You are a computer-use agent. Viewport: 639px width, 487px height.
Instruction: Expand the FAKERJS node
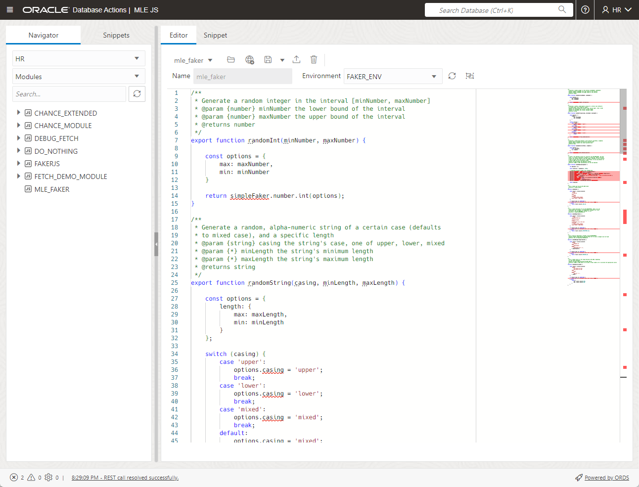(x=19, y=163)
